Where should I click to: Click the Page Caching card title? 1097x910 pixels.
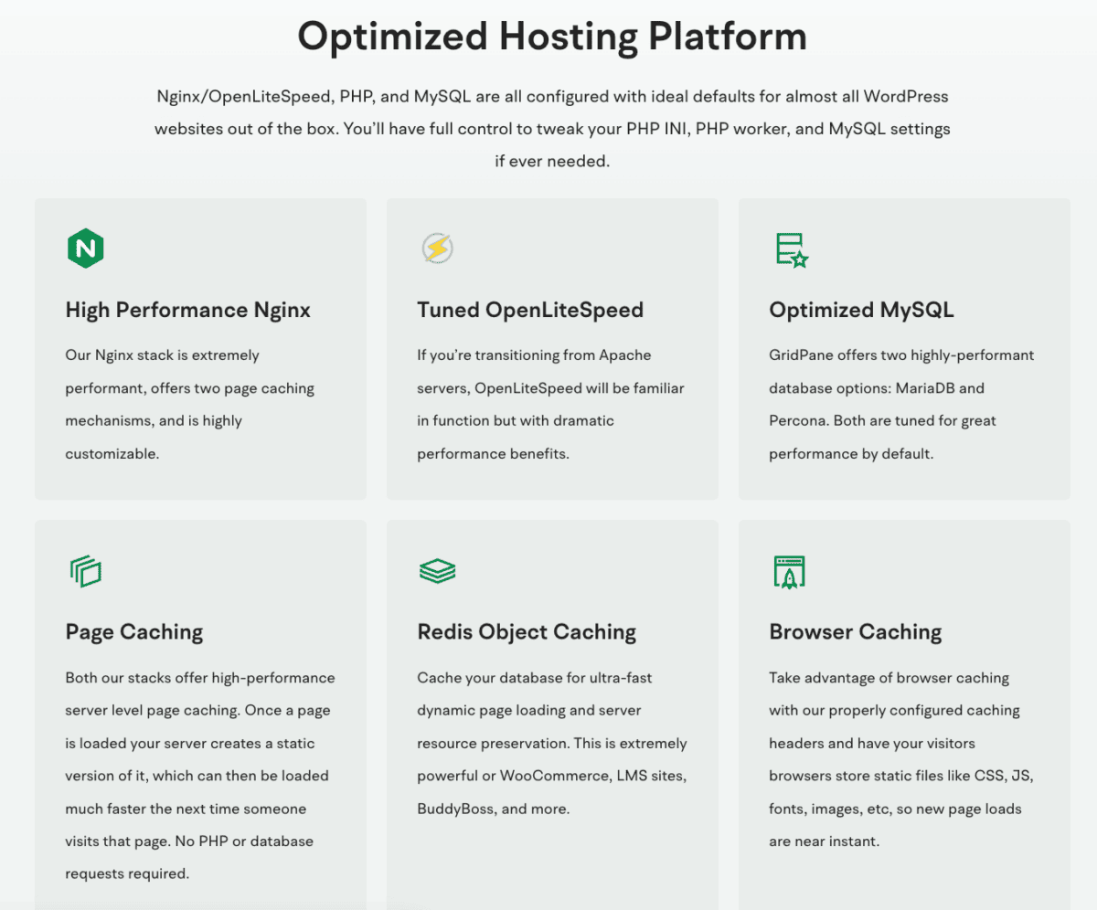pyautogui.click(x=134, y=632)
